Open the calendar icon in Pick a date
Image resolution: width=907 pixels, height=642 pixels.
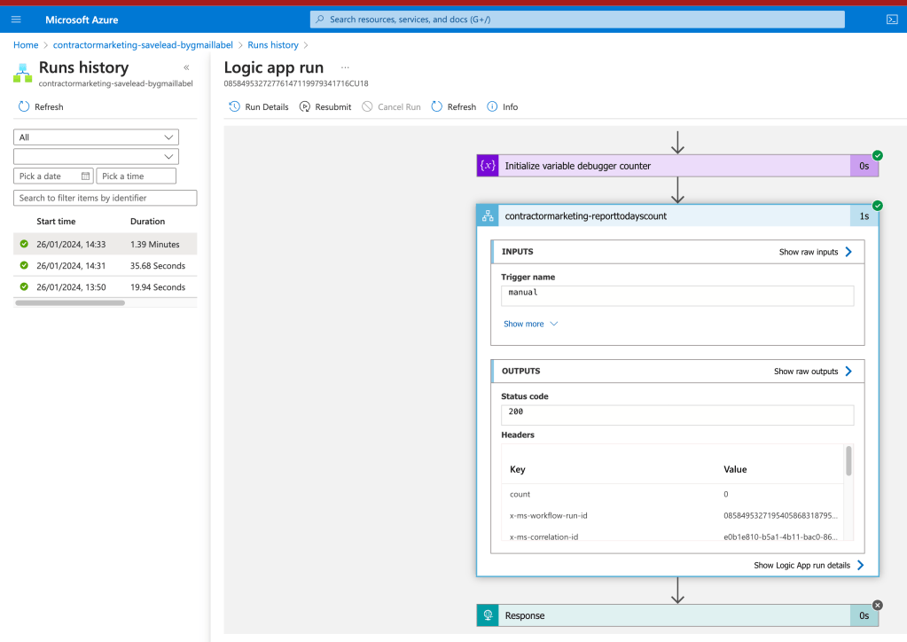tap(86, 176)
